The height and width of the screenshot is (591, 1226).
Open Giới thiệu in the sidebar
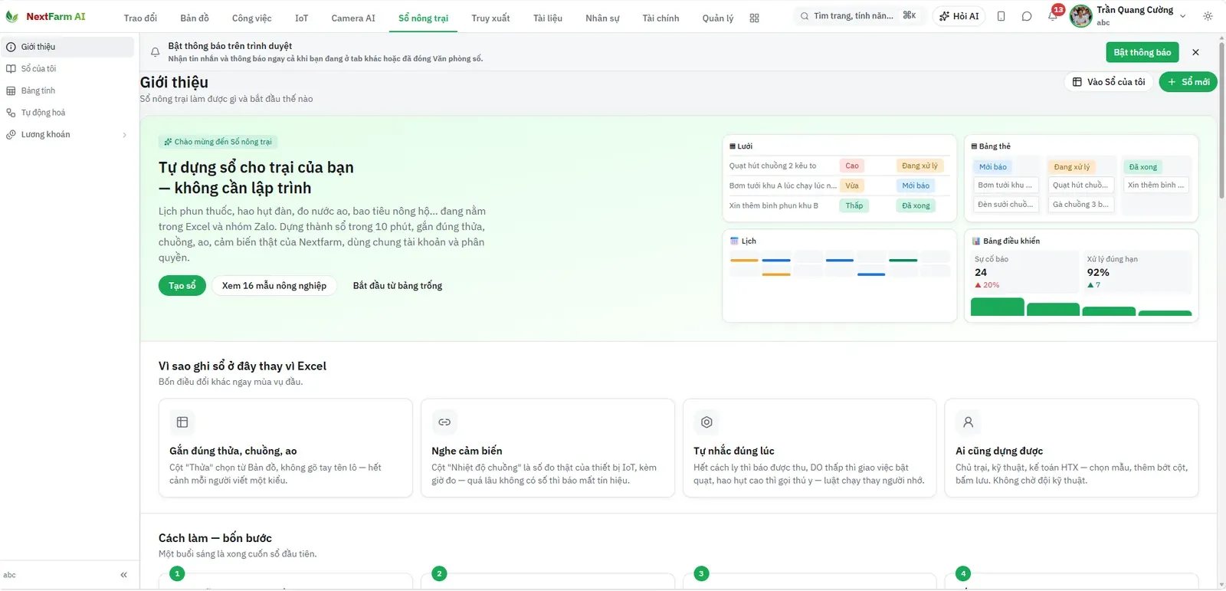67,47
